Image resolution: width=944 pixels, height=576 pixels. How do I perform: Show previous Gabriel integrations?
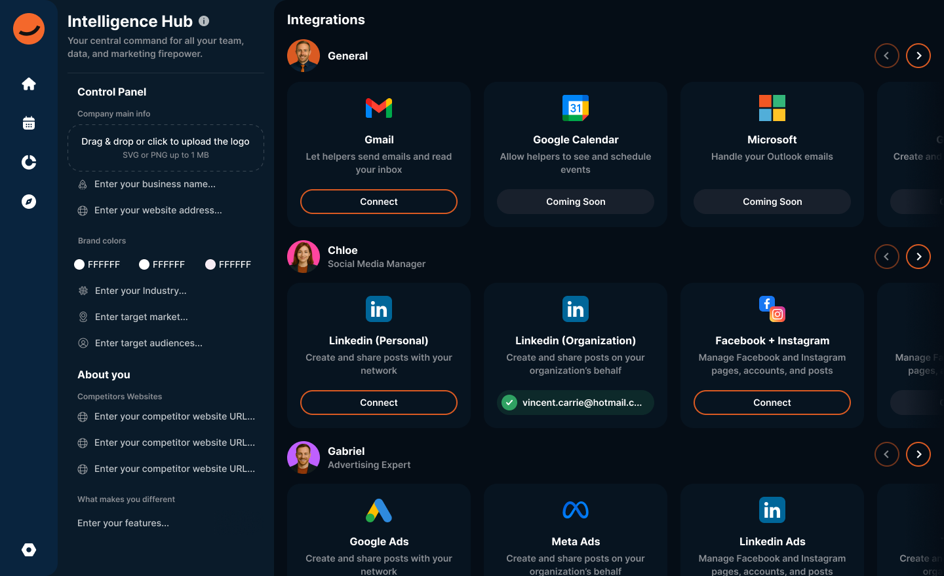(886, 454)
